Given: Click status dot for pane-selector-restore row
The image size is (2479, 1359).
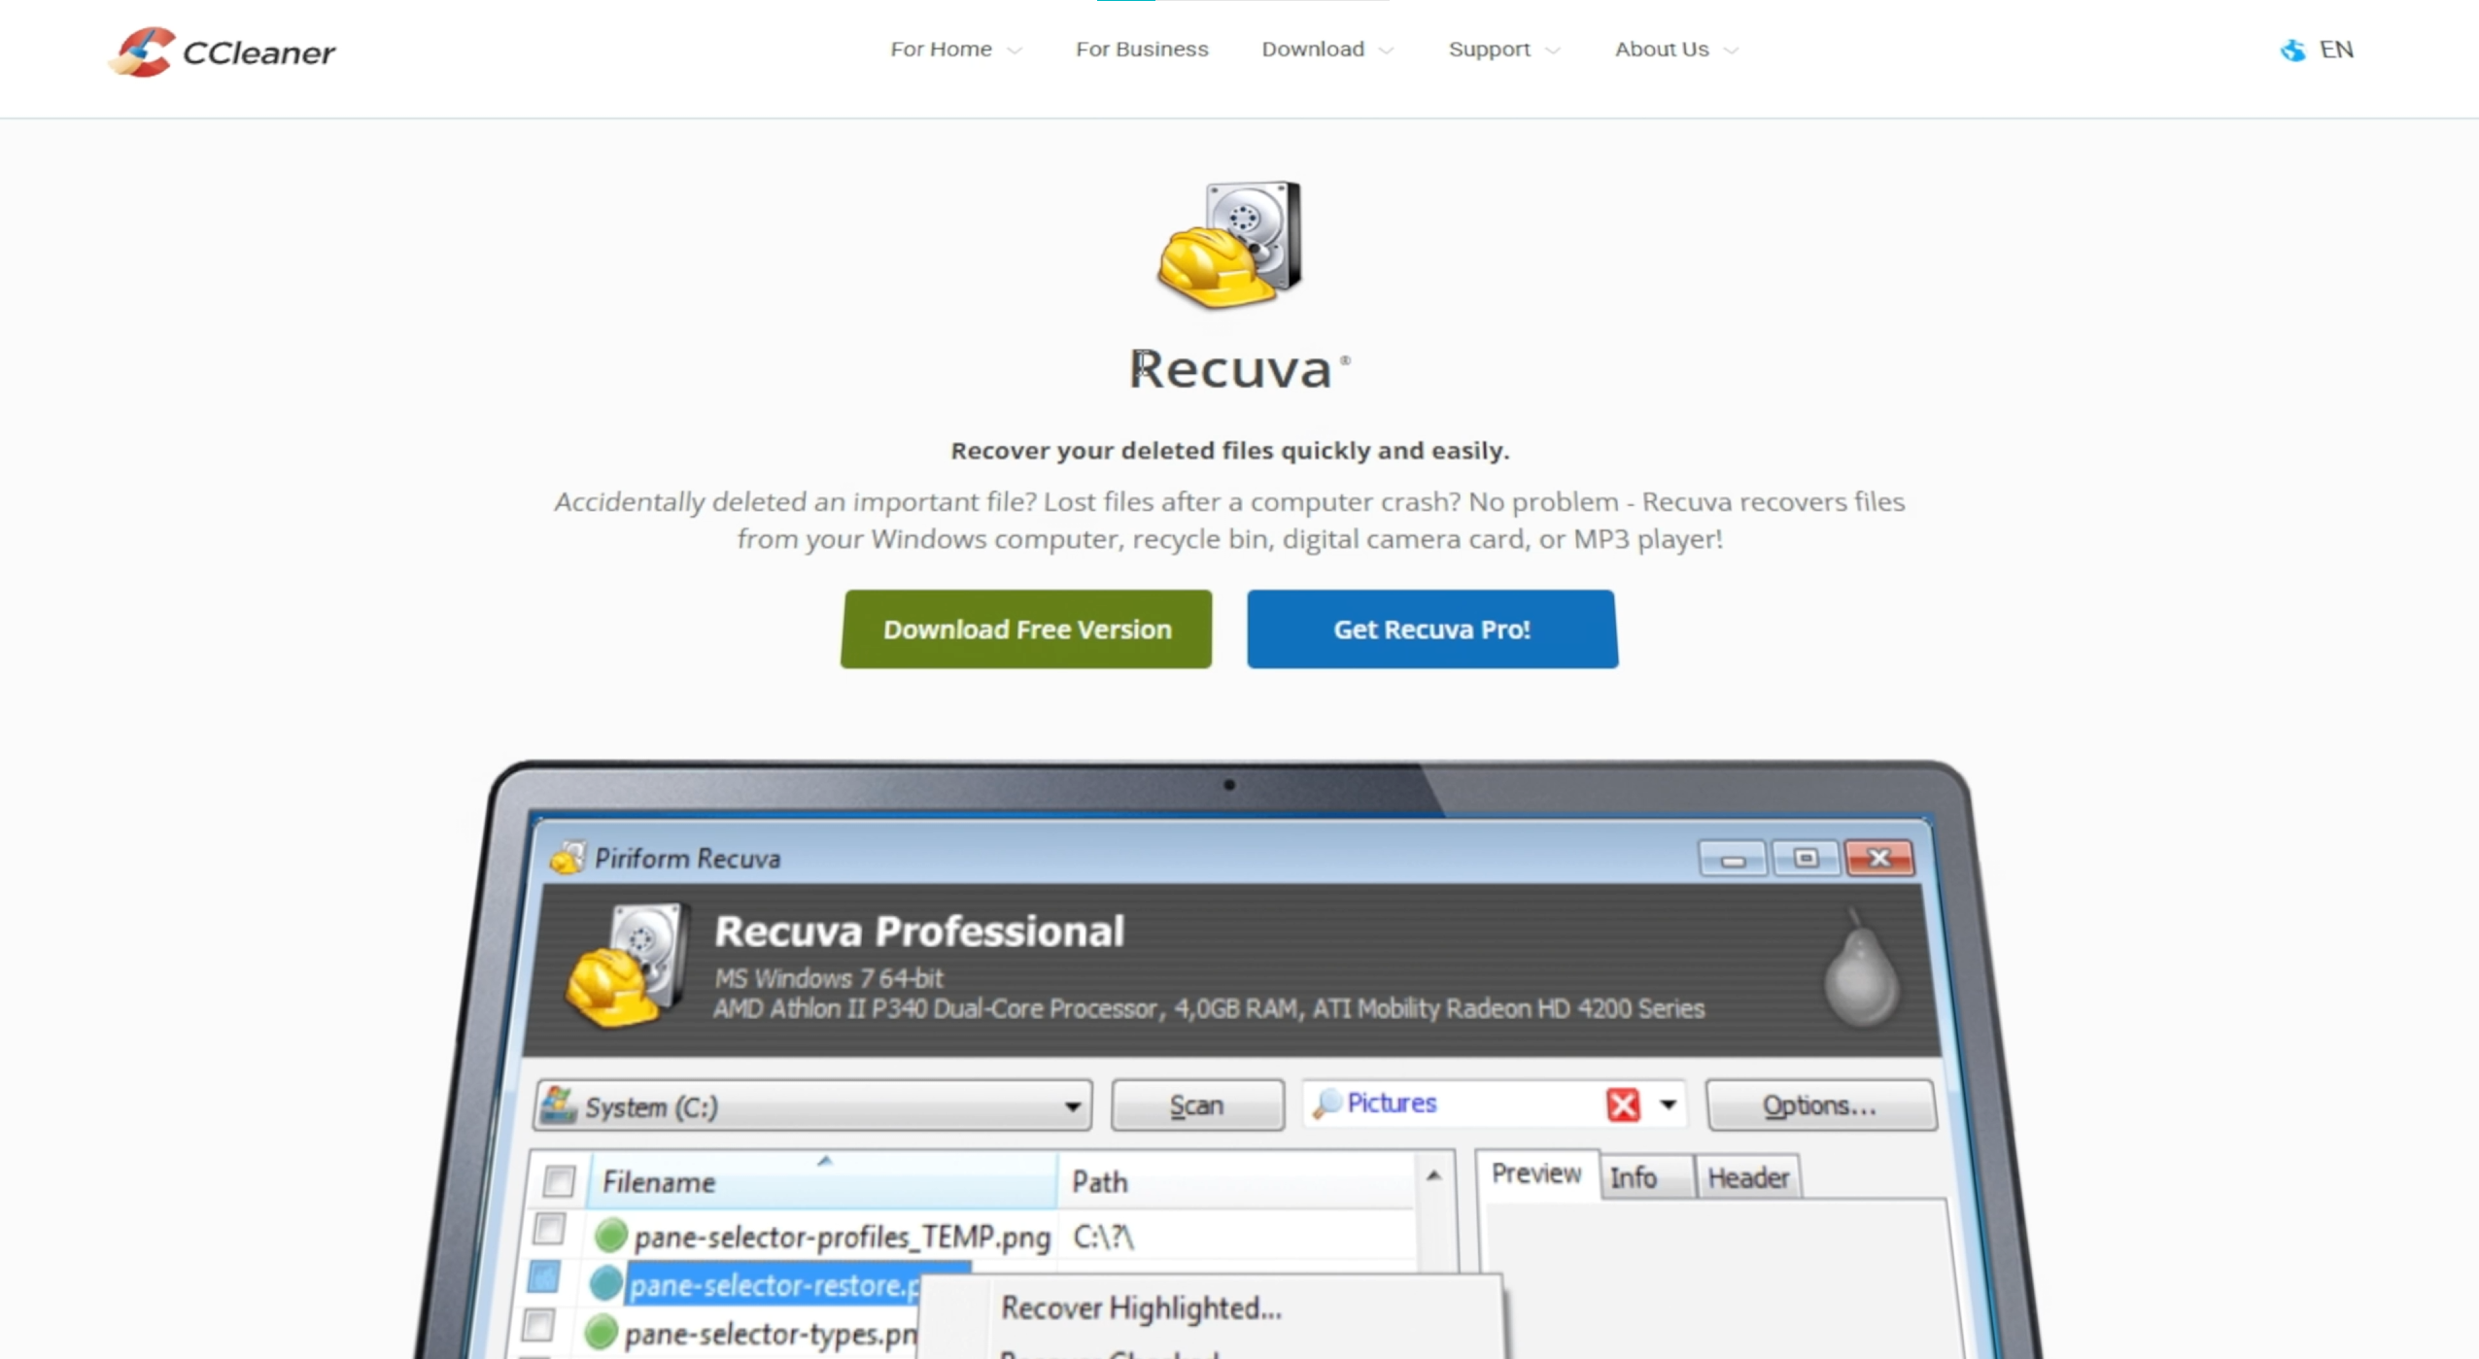Looking at the screenshot, I should [605, 1284].
